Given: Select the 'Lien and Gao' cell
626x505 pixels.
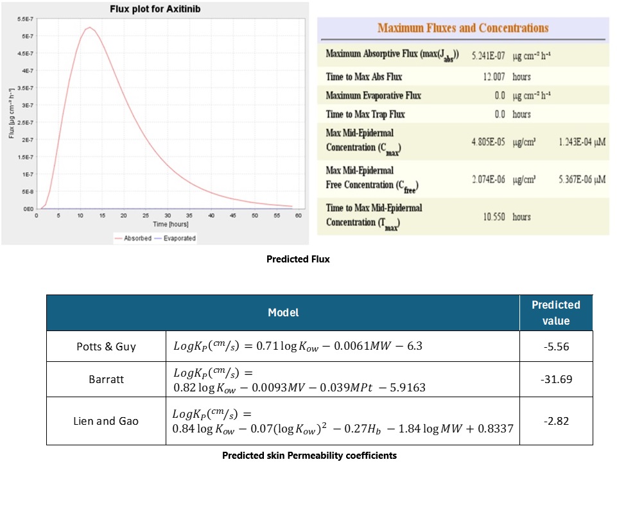Looking at the screenshot, I should [106, 421].
